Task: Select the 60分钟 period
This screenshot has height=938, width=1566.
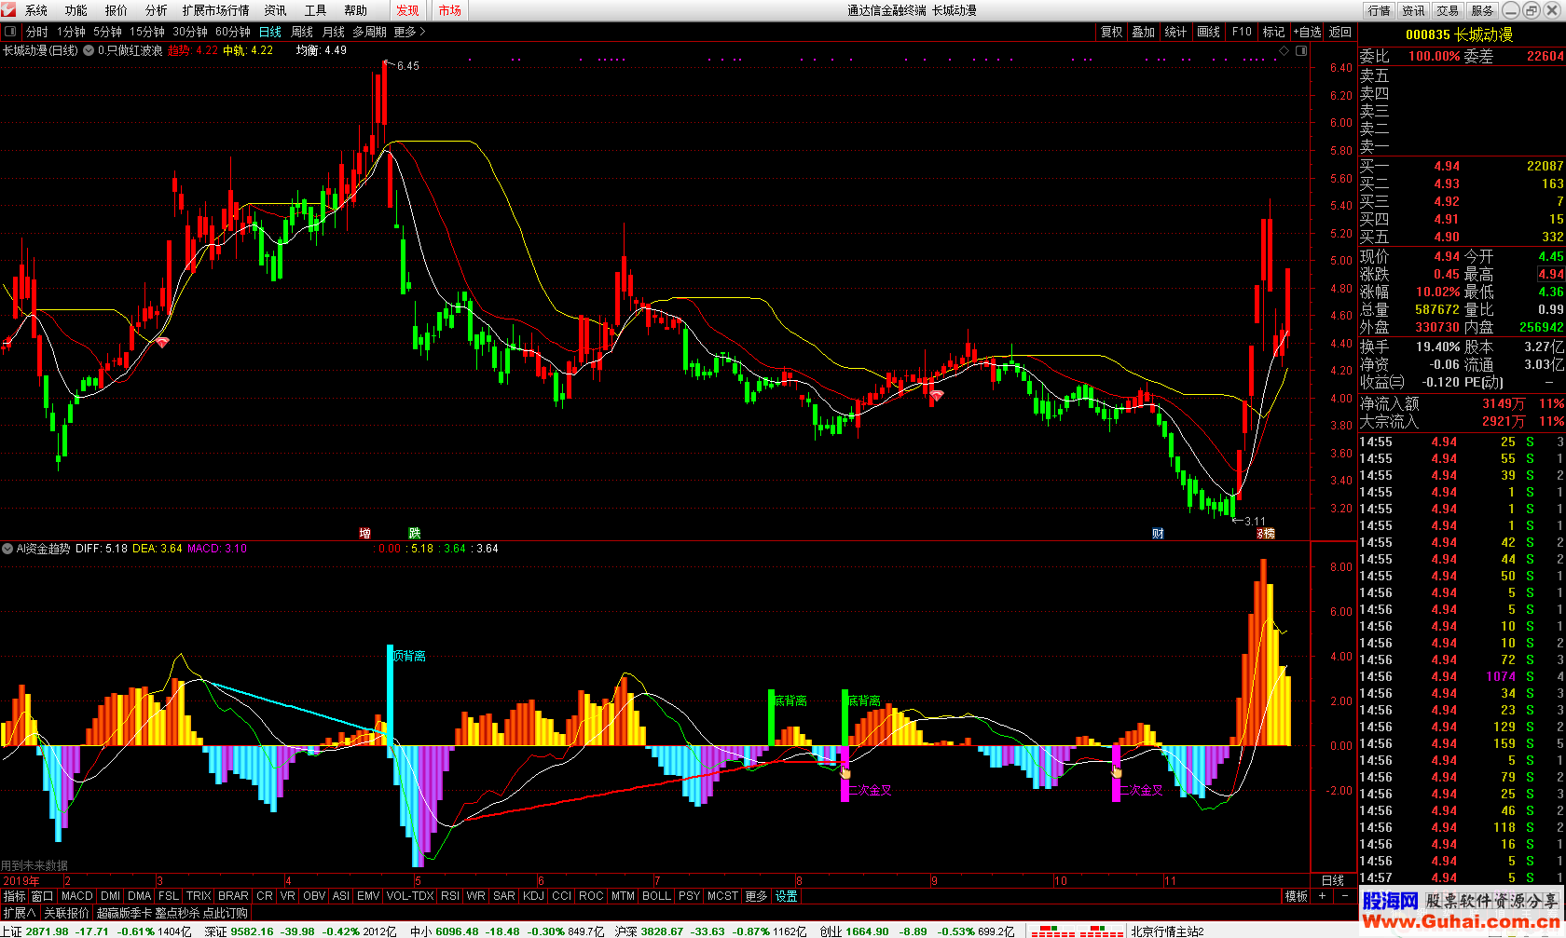Action: coord(233,32)
